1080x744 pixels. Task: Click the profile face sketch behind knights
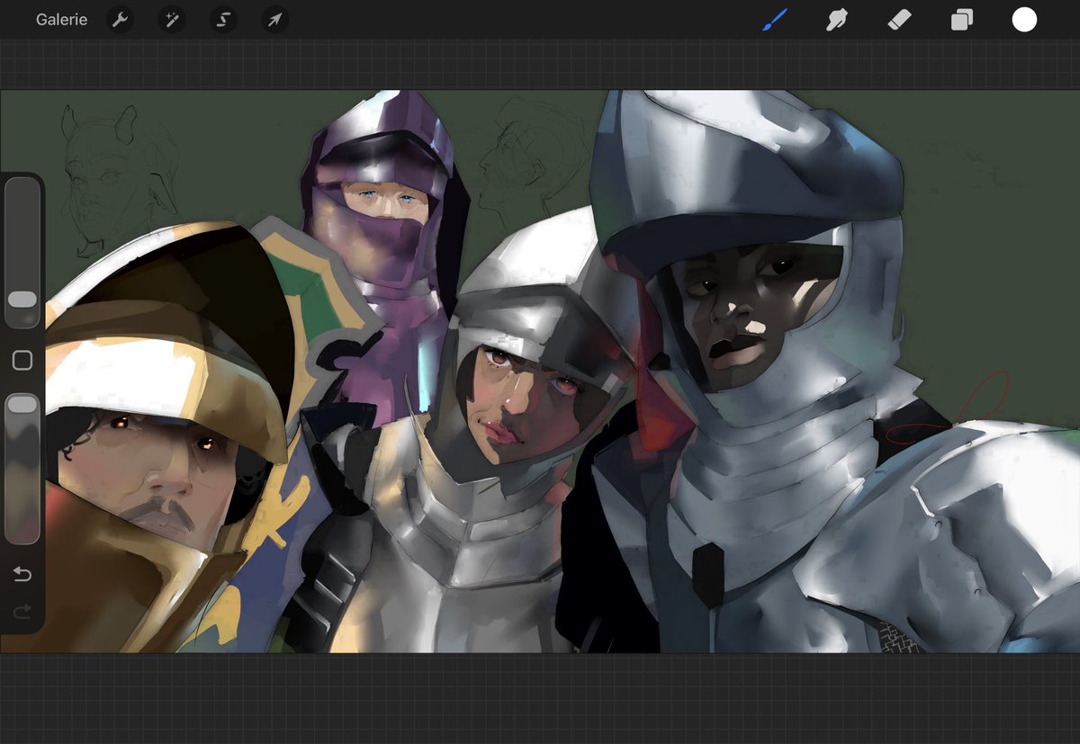tap(517, 162)
